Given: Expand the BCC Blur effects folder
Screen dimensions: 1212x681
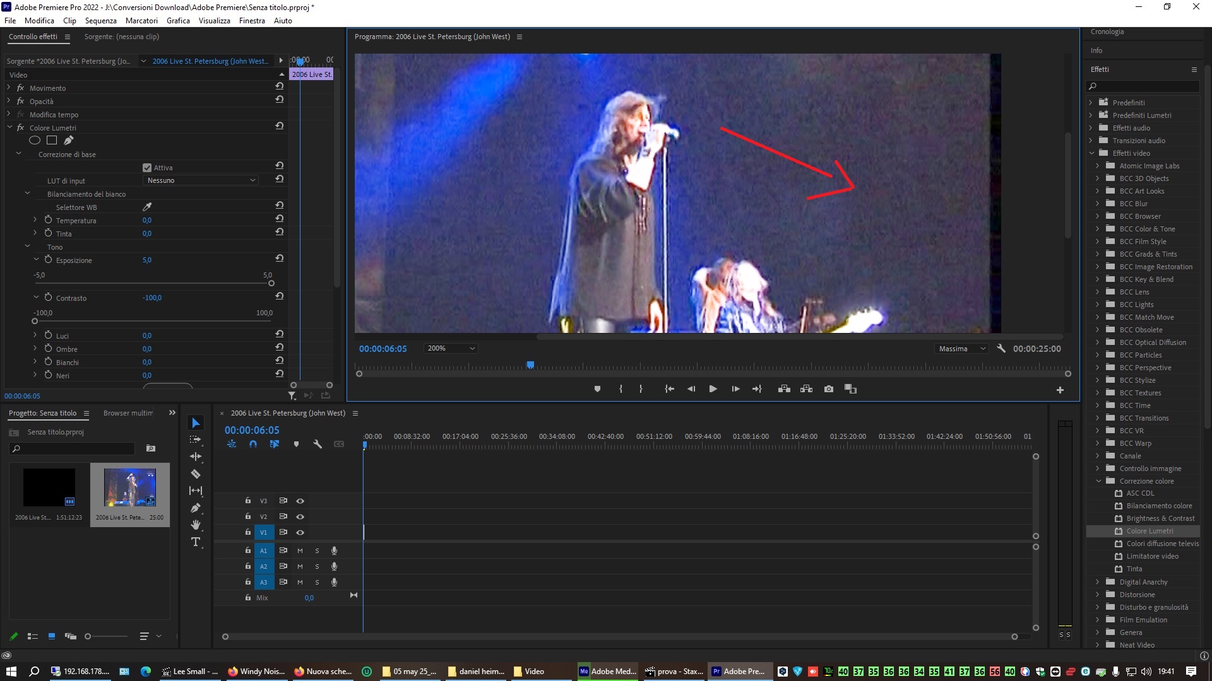Looking at the screenshot, I should pyautogui.click(x=1098, y=204).
